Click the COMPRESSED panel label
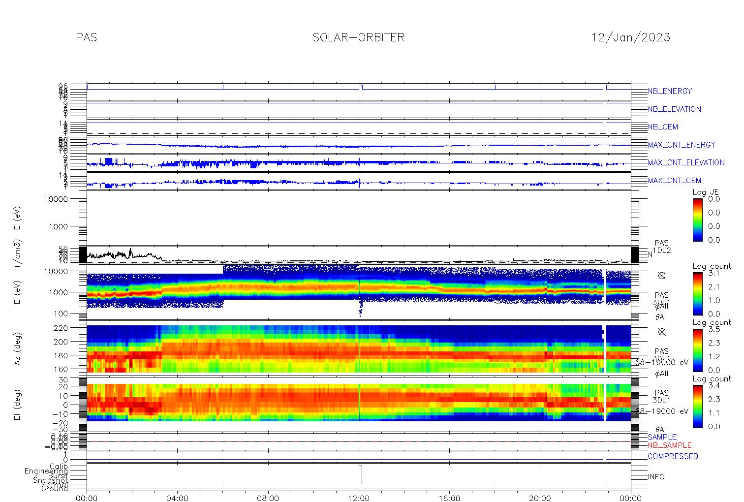 673,456
